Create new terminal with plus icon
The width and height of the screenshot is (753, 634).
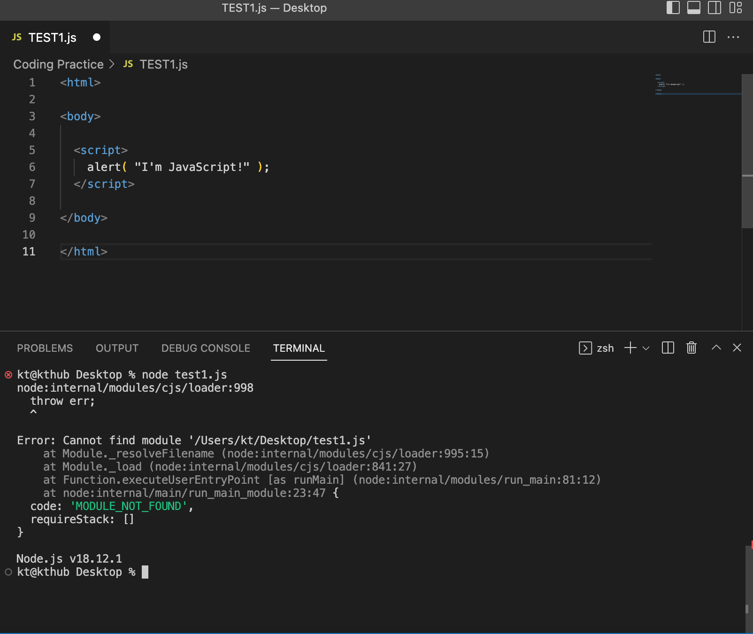point(630,348)
